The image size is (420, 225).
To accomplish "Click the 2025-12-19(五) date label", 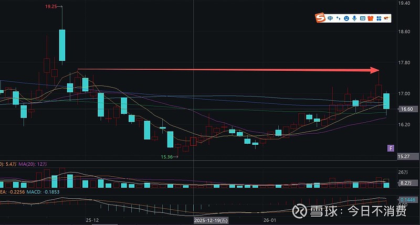I will point(211,220).
